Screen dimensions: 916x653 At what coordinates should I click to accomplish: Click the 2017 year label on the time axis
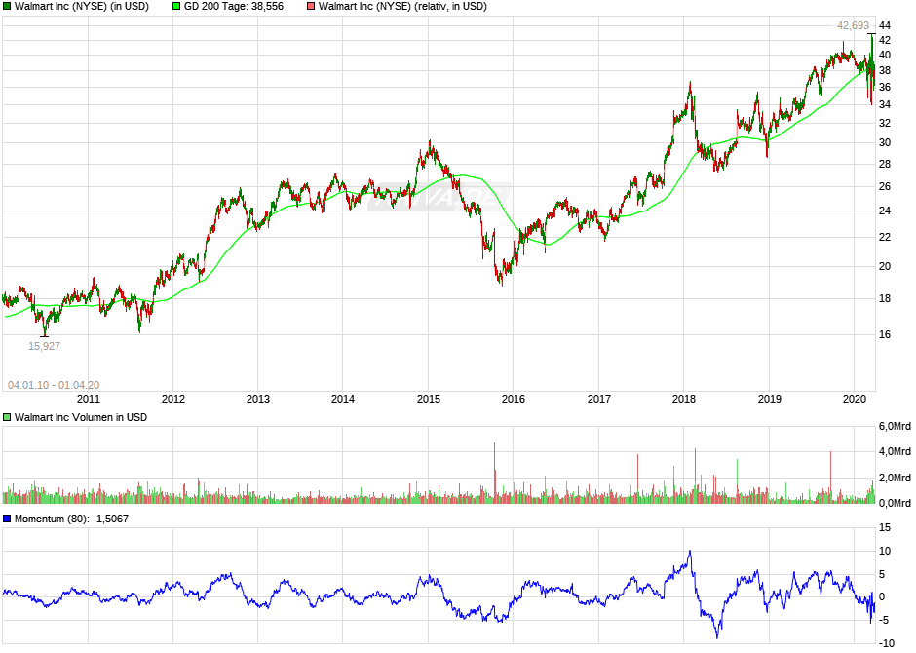coord(598,399)
